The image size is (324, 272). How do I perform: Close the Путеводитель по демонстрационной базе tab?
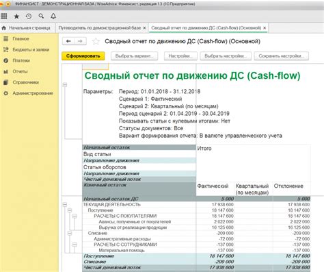coord(144,28)
